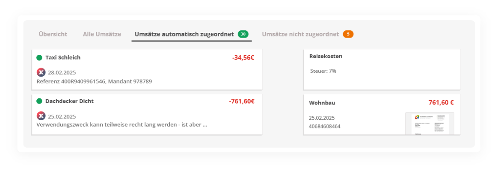The height and width of the screenshot is (172, 498).
Task: Click the truncated Verwendungszweck description text
Action: (122, 125)
